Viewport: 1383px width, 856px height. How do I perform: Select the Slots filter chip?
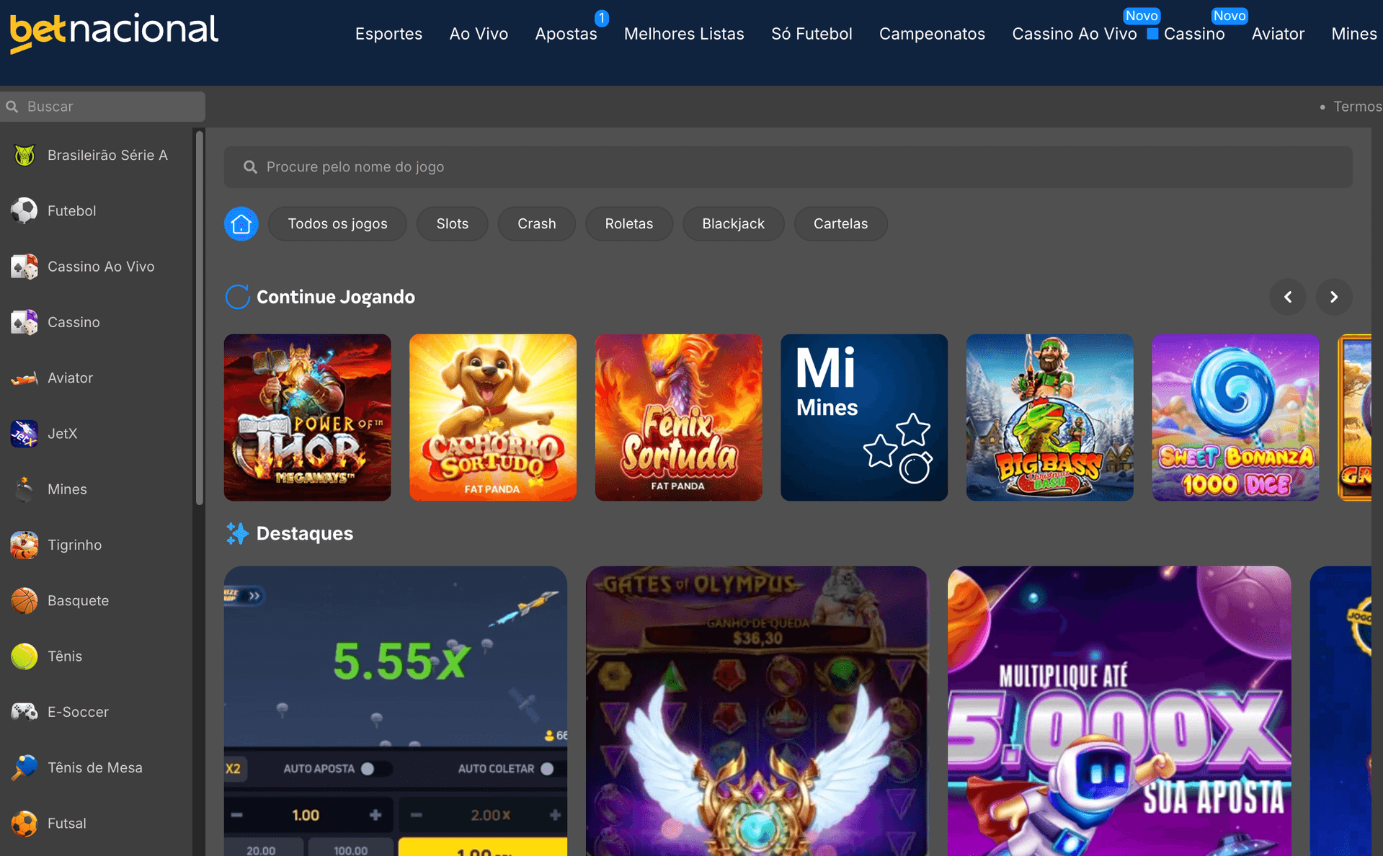tap(452, 223)
